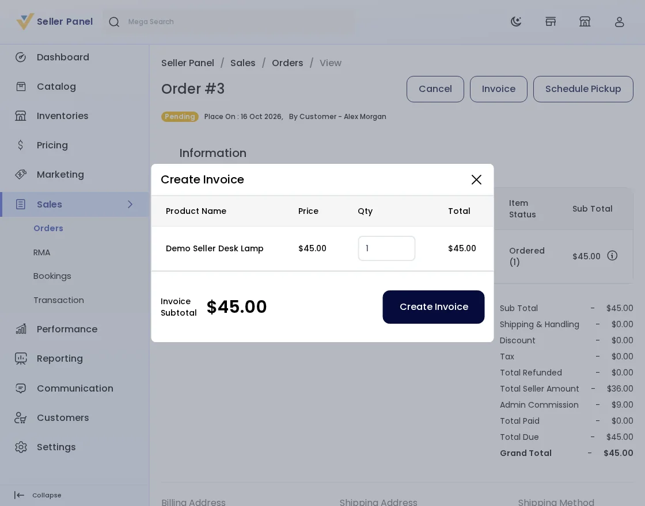Screen dimensions: 645x506
Task: Click the Performance chart icon
Action: 21,329
